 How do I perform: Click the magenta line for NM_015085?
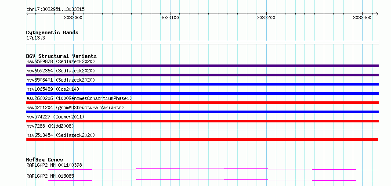(202, 180)
